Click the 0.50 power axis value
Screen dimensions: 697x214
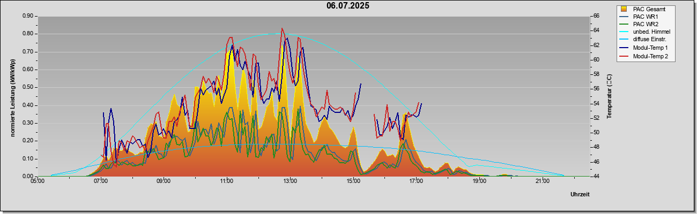coord(28,87)
